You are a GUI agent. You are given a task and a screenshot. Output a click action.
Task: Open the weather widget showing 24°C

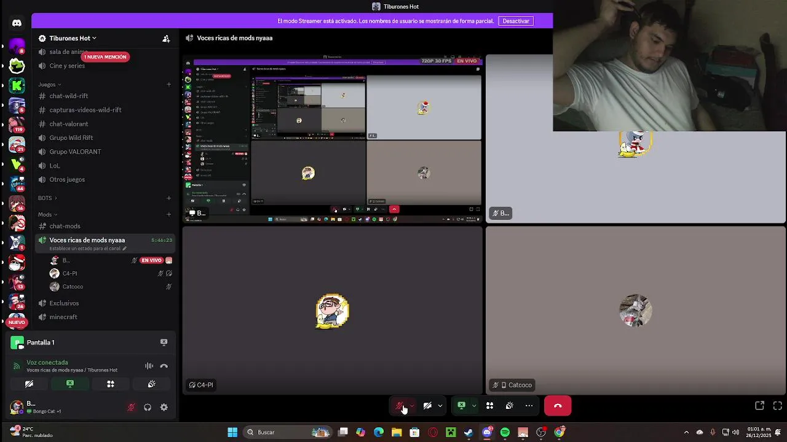tap(31, 432)
